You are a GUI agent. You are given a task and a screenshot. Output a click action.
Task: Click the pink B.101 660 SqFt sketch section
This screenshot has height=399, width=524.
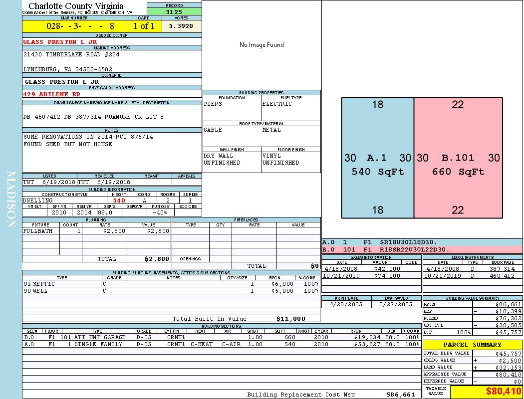[458, 158]
